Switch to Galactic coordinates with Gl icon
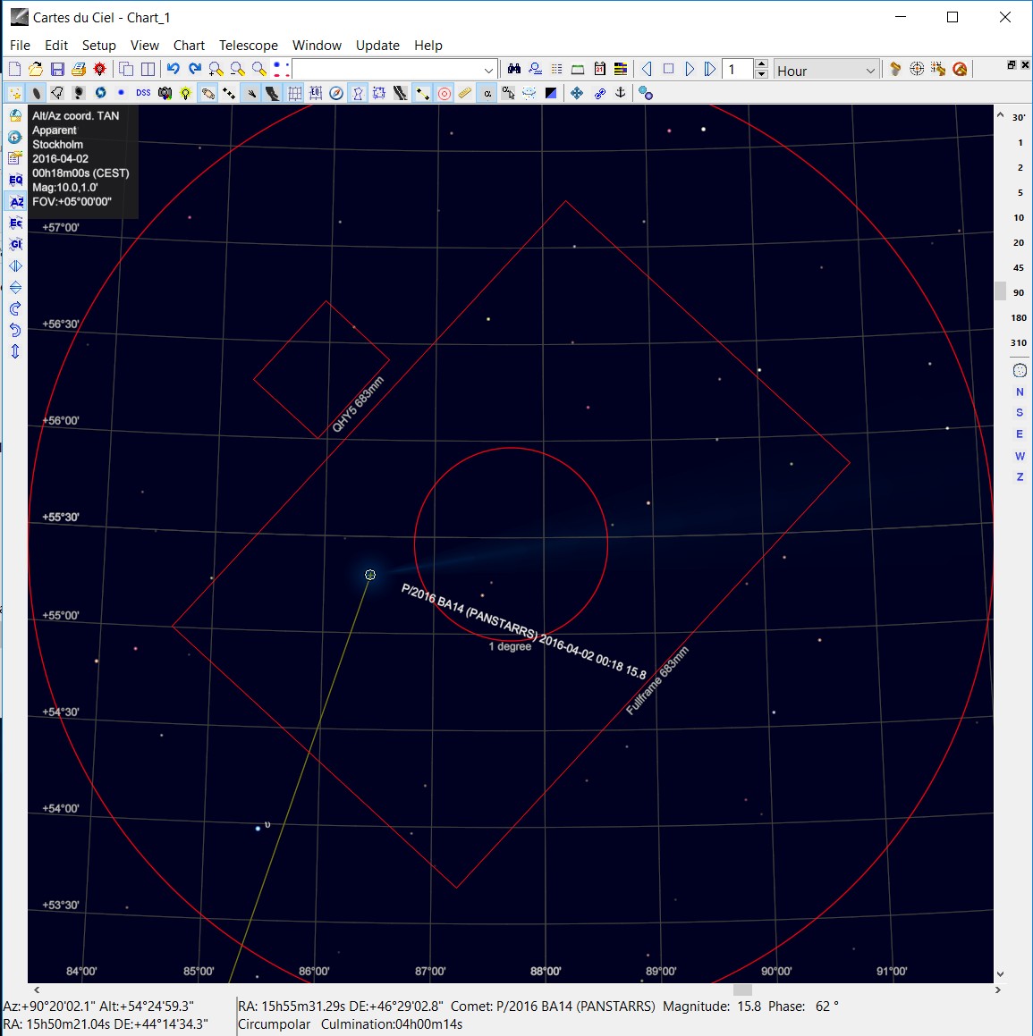The image size is (1033, 1036). pos(16,244)
